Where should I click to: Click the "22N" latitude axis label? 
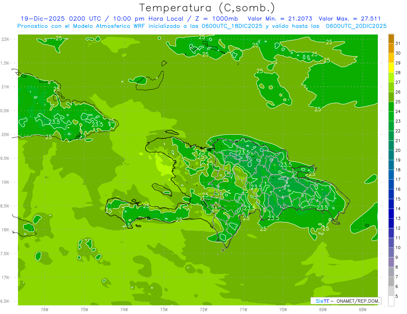5,39
